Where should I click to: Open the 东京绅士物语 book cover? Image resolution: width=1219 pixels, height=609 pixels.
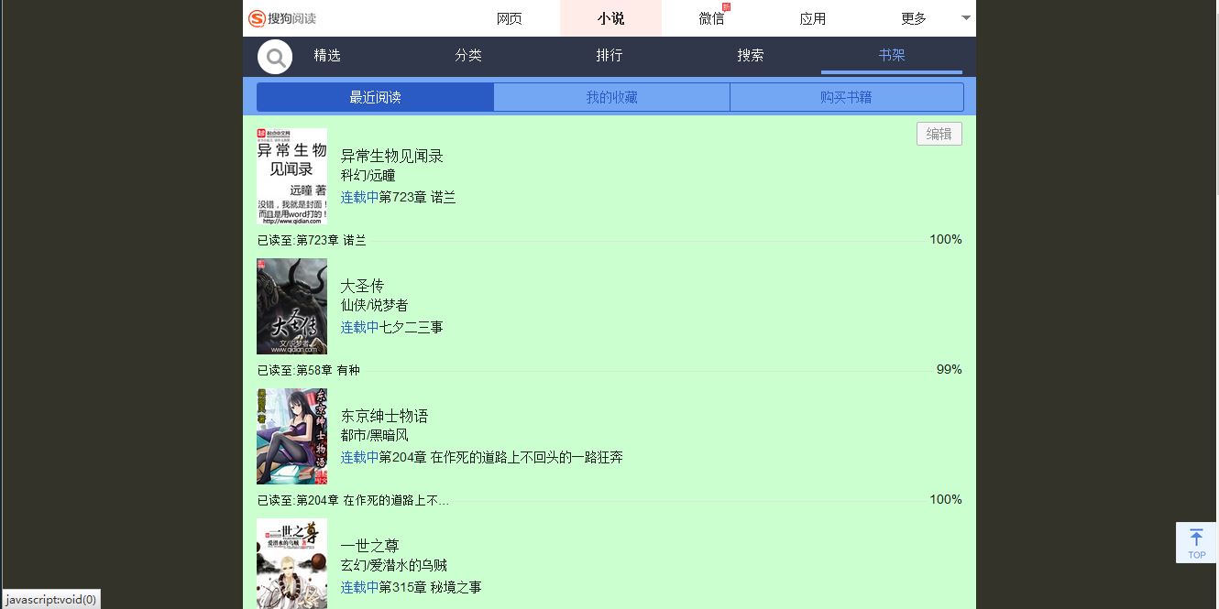[291, 436]
